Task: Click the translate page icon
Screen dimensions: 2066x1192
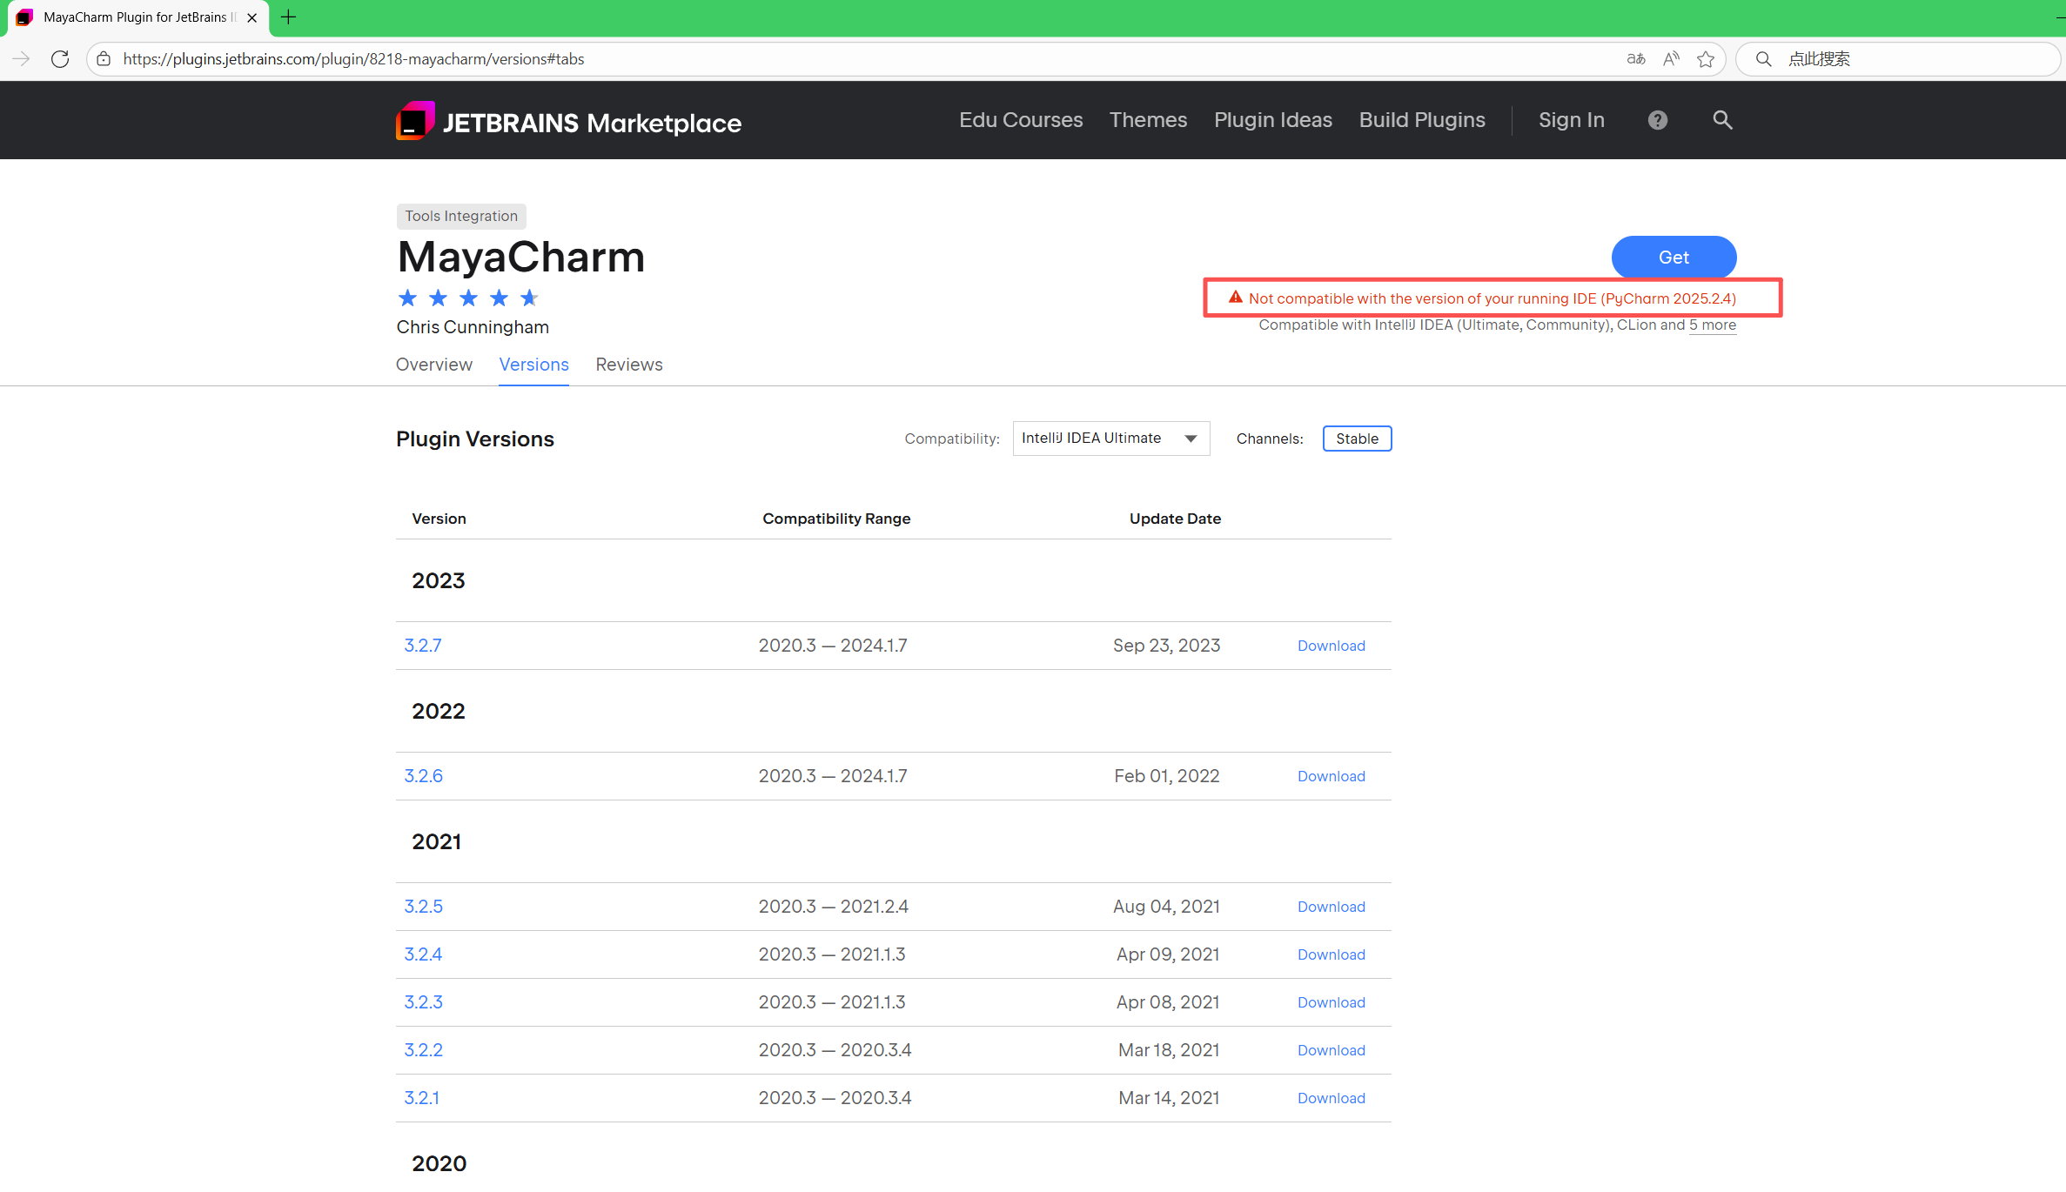Action: point(1635,59)
